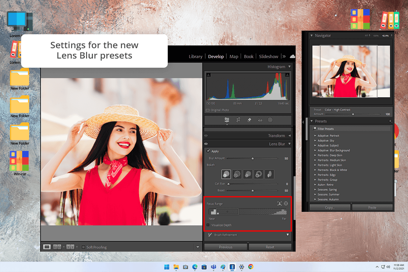The width and height of the screenshot is (408, 272).
Task: Toggle the Lens Blur panel eye visibility
Action: (x=206, y=144)
